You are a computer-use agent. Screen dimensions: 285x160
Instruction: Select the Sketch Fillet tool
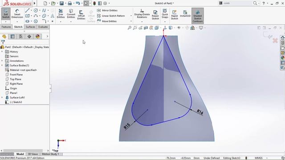(44, 21)
